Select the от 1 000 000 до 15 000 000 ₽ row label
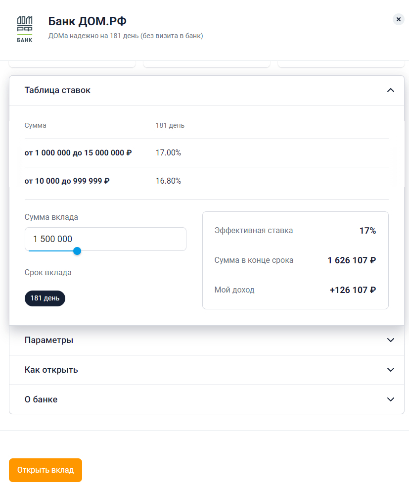Screen dimensions: 409x491 pos(78,153)
